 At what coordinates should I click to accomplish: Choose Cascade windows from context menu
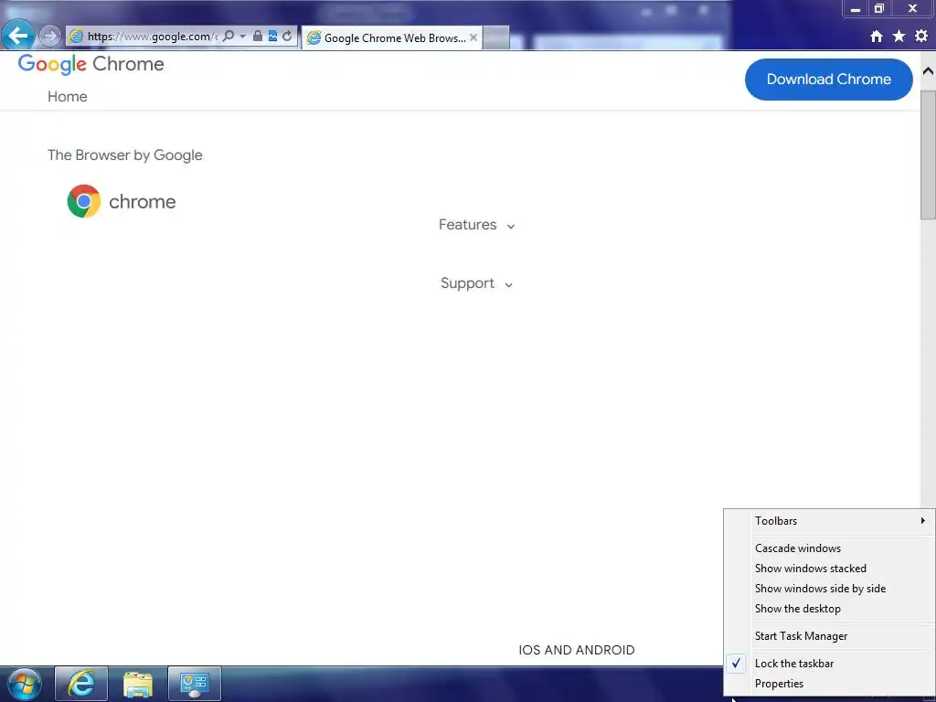point(829,548)
